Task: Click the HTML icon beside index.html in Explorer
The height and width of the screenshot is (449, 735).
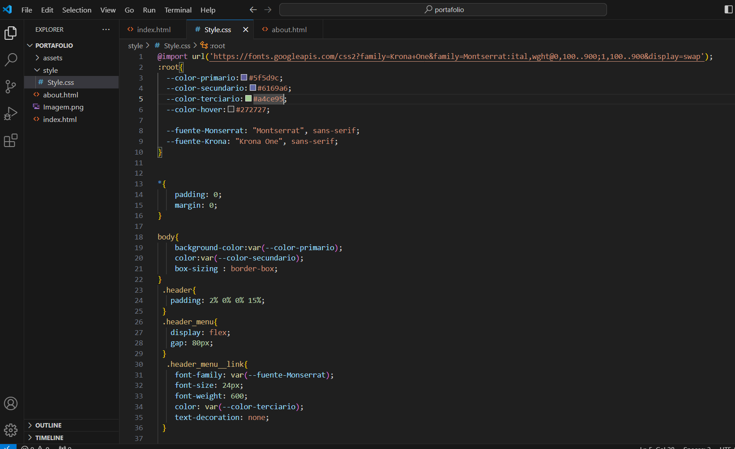Action: pyautogui.click(x=36, y=119)
